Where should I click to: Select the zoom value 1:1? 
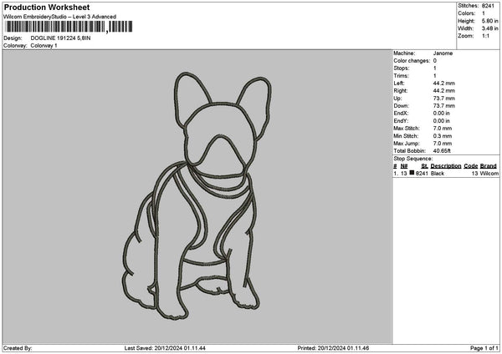(x=485, y=36)
